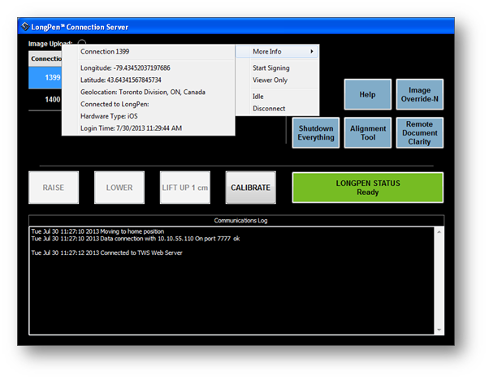
Task: Click the Latitude value line
Action: click(x=121, y=80)
